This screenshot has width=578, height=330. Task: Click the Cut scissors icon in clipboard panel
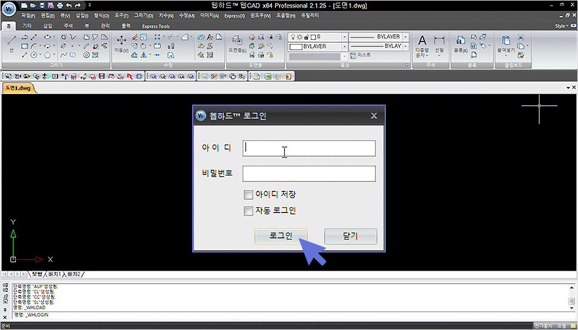[x=520, y=38]
